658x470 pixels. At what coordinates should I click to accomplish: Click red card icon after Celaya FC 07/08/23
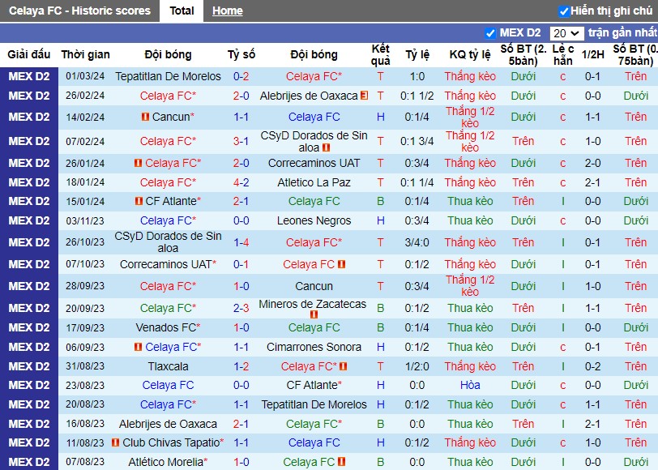click(x=342, y=462)
